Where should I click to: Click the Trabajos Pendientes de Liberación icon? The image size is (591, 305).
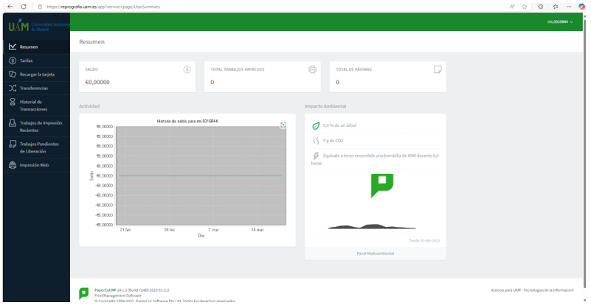click(x=13, y=144)
